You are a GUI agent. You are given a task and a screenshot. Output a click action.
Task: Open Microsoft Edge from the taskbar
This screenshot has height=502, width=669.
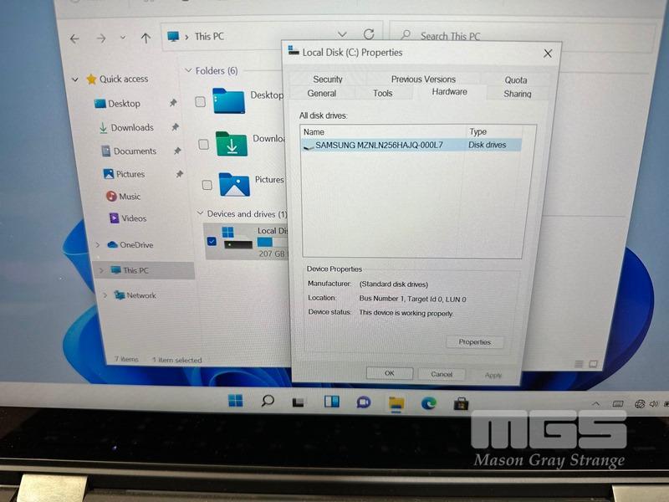[429, 402]
